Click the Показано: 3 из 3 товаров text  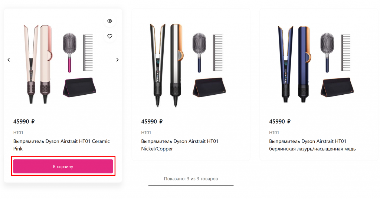[191, 179]
